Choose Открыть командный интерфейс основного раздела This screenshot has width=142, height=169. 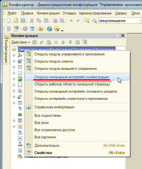pos(77,91)
